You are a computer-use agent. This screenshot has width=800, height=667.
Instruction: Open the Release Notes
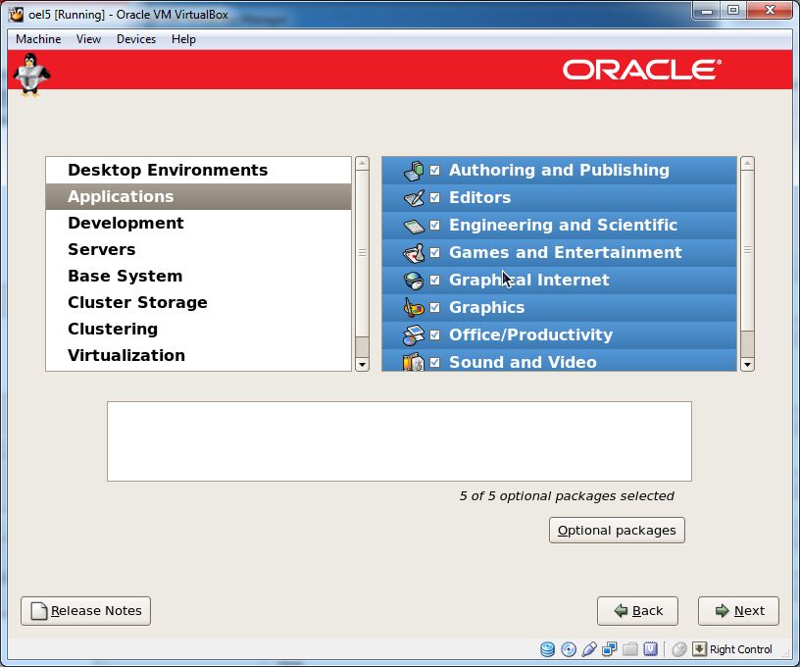point(85,611)
